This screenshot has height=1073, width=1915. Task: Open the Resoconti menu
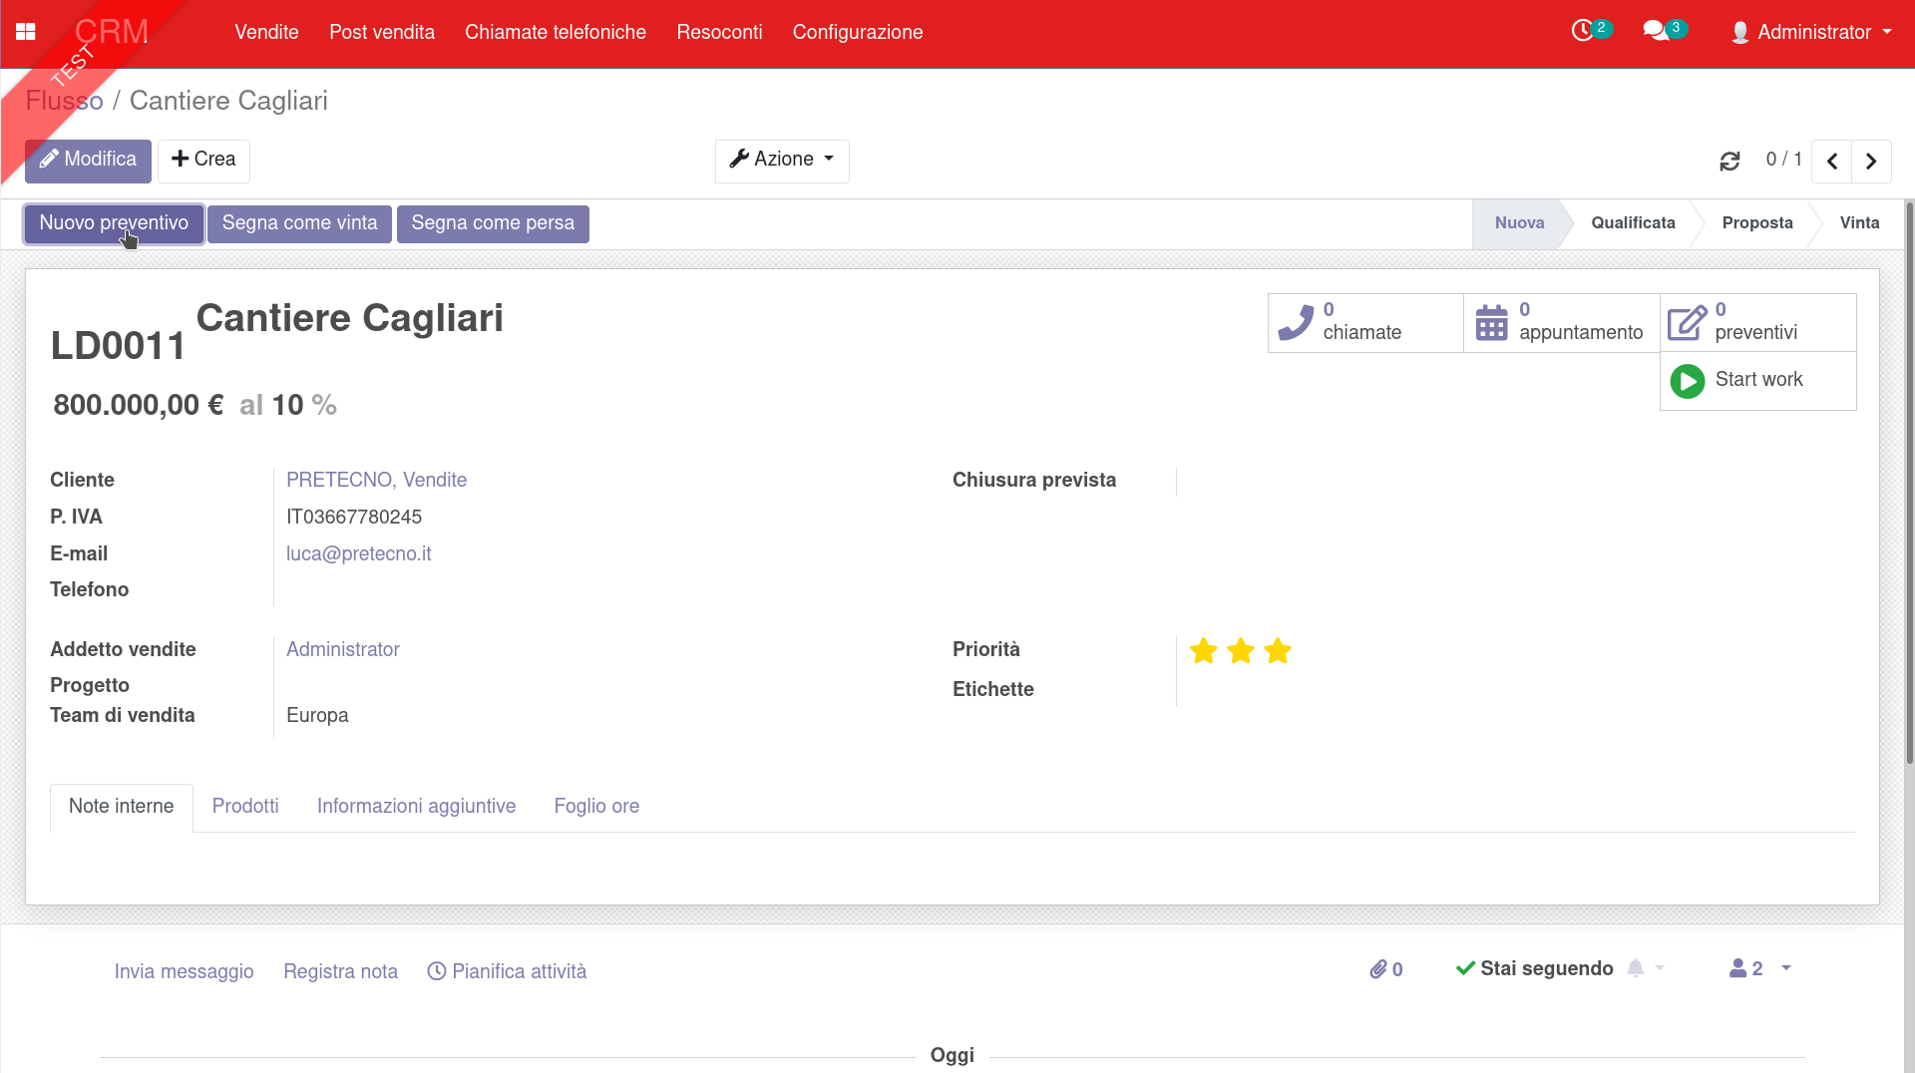[719, 32]
